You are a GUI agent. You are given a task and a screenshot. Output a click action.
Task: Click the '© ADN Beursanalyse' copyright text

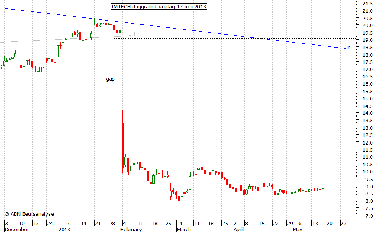click(29, 214)
